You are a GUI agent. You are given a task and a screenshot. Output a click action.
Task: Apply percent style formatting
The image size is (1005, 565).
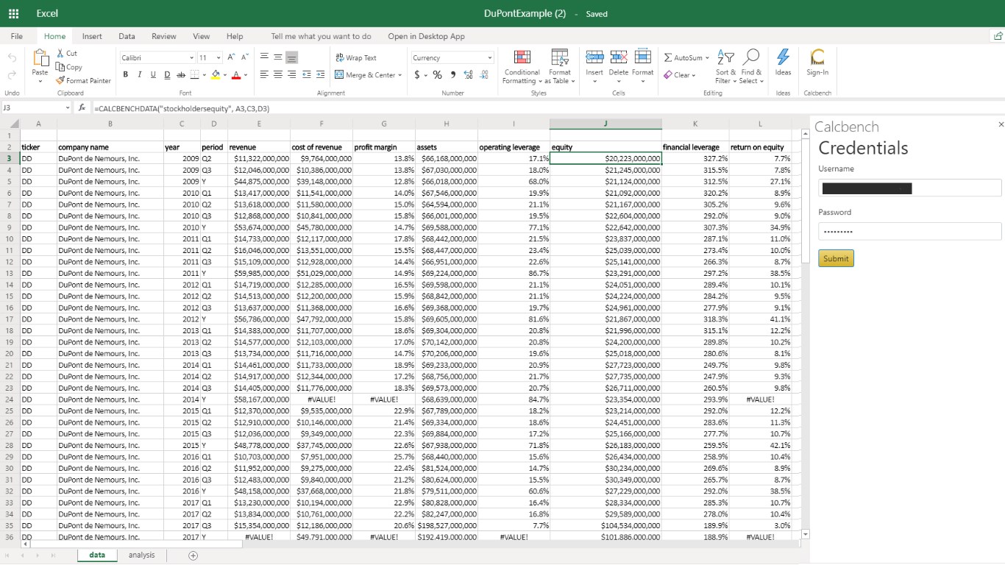click(437, 75)
